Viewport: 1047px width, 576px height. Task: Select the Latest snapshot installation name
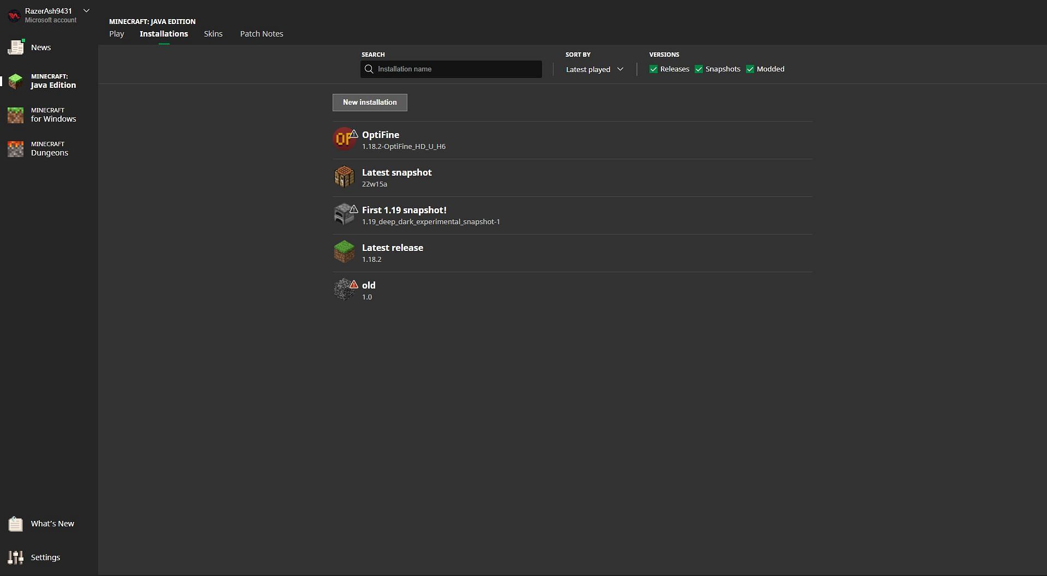tap(397, 172)
